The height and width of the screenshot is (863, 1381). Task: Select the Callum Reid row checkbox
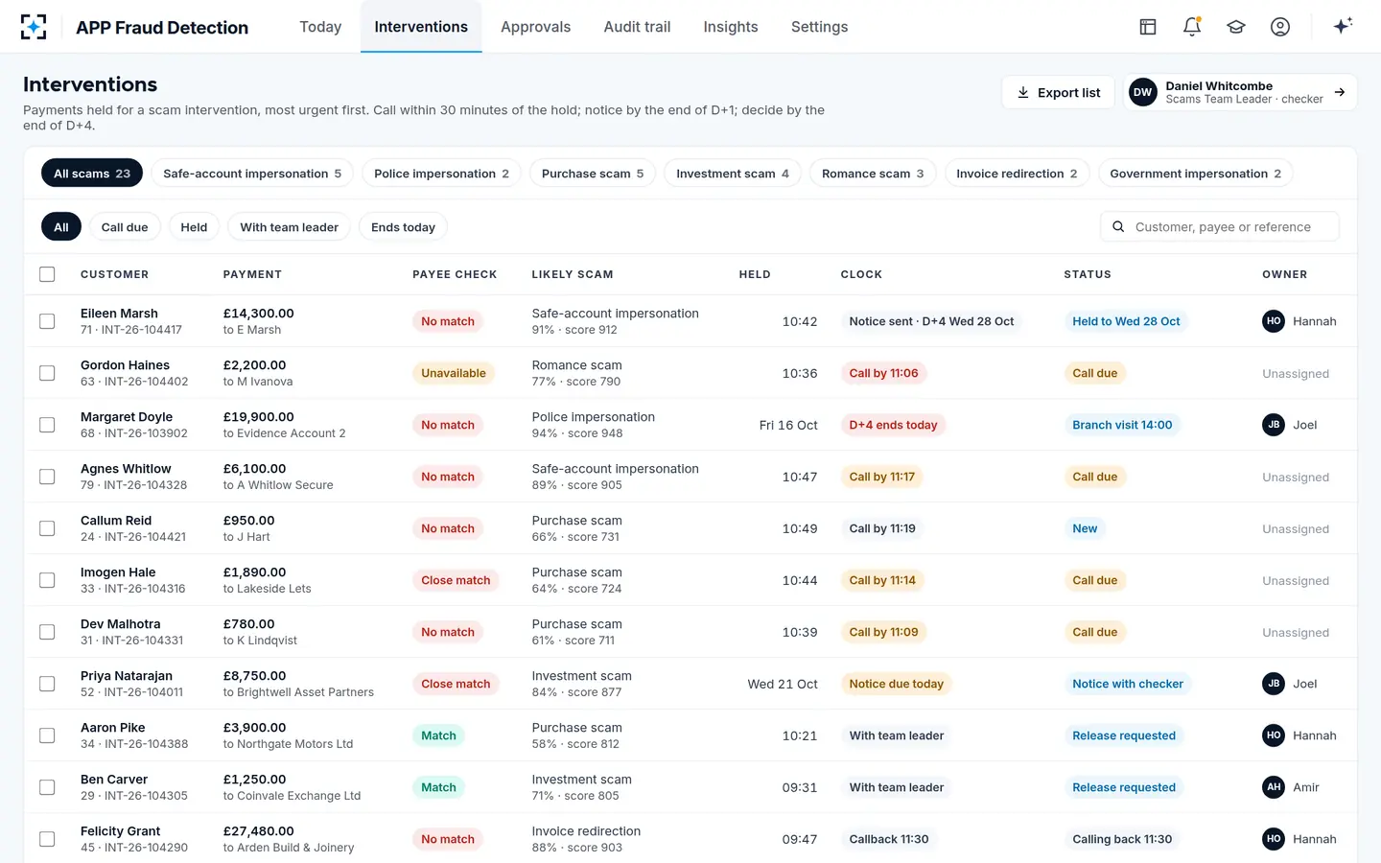tap(47, 528)
